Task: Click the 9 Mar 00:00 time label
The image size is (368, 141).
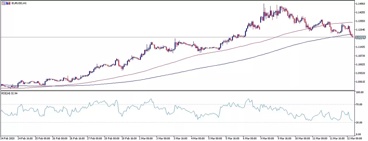Action: [x=268, y=138]
